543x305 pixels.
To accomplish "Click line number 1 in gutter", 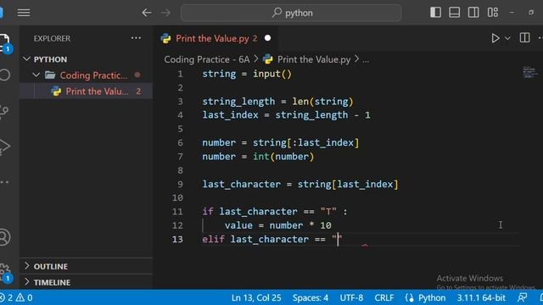I will click(180, 74).
